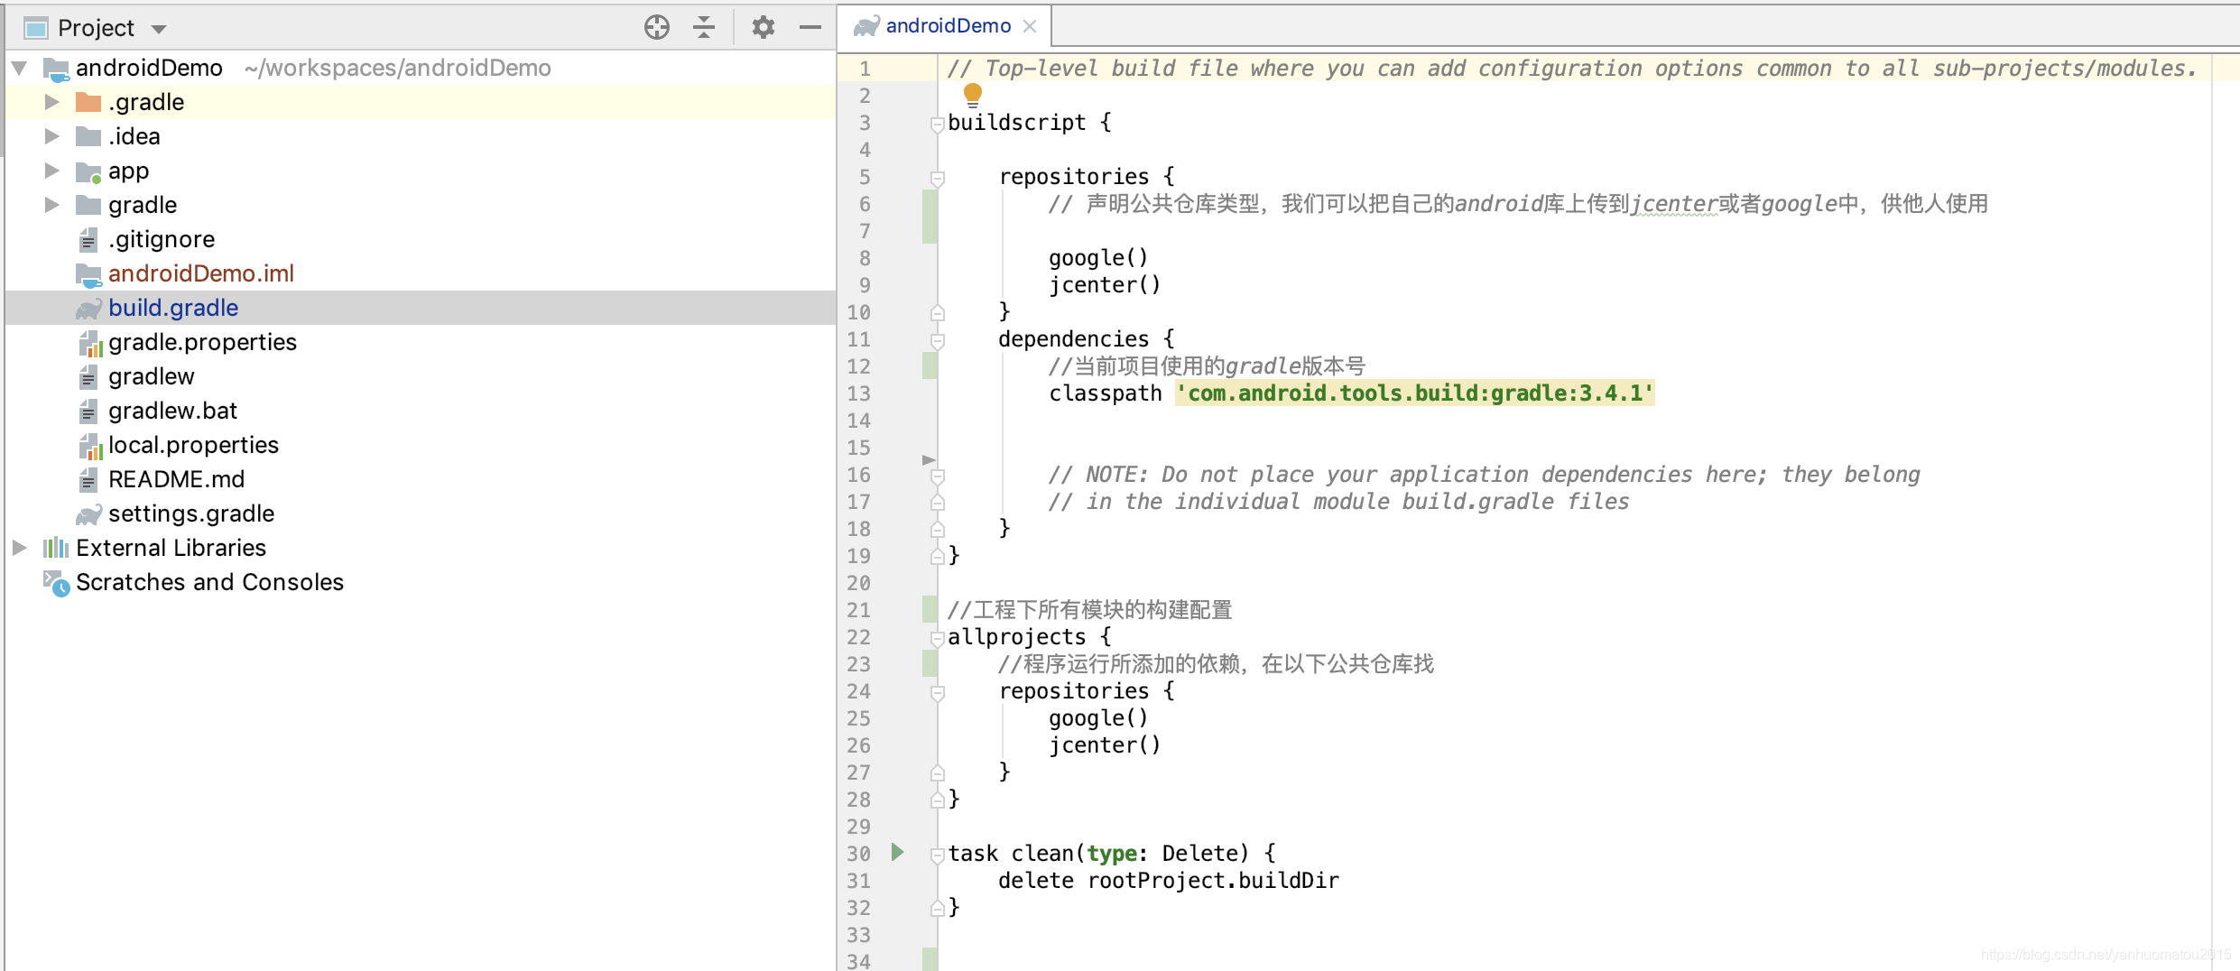Viewport: 2240px width, 971px height.
Task: Select local.properties file
Action: coord(193,445)
